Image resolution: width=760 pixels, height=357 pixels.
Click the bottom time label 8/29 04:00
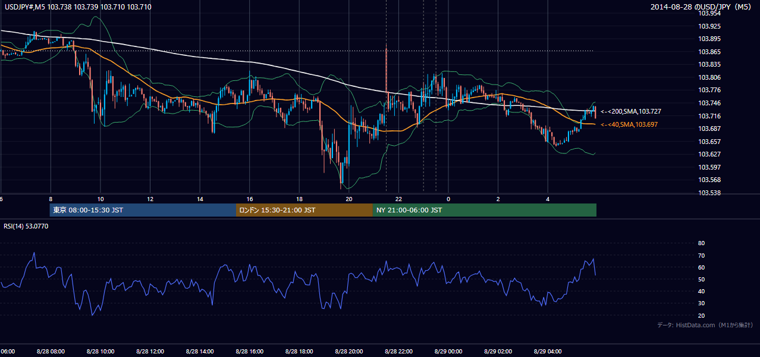pos(548,351)
